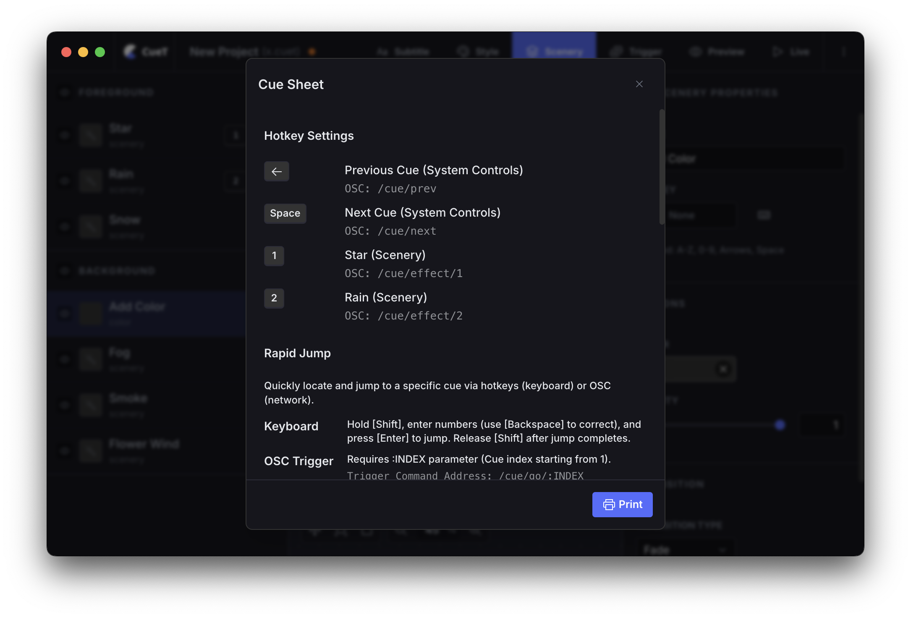The image size is (911, 618).
Task: Hide the Smoke scenery layer
Action: coord(64,405)
